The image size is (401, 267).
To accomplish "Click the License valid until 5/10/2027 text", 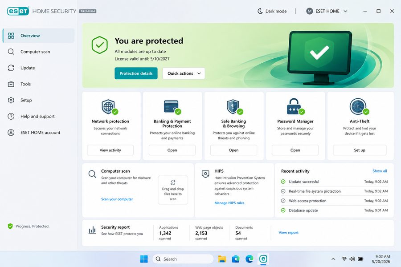I will pos(142,59).
